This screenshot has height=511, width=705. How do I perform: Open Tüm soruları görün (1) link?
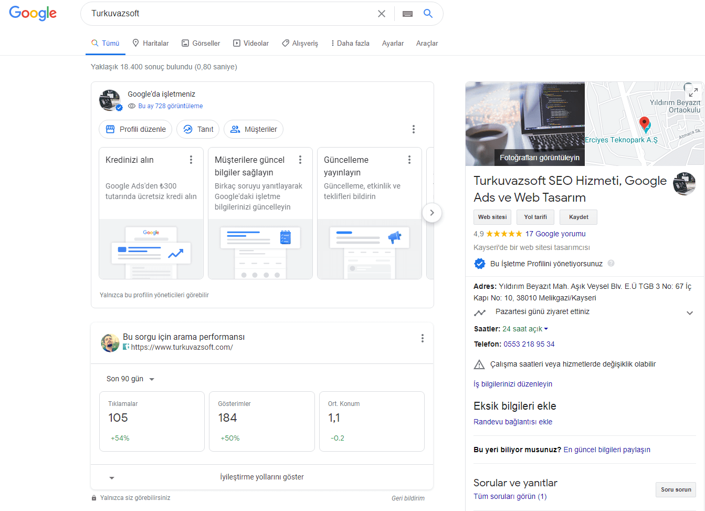pyautogui.click(x=510, y=496)
